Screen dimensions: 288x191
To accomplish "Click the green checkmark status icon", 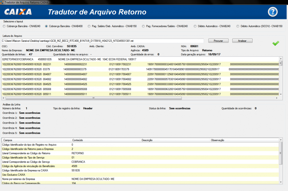I will (276, 43).
